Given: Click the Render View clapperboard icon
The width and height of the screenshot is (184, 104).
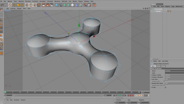Looking at the screenshot, I should tap(43, 5).
